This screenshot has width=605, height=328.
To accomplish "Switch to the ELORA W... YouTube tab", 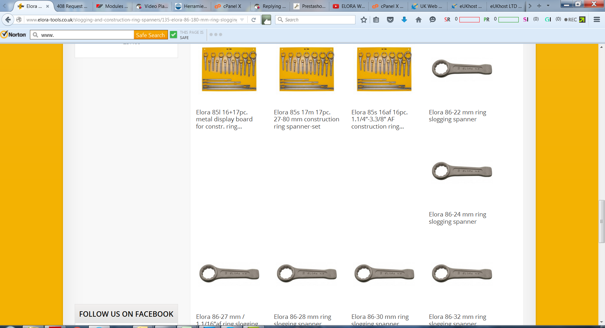I will click(349, 6).
